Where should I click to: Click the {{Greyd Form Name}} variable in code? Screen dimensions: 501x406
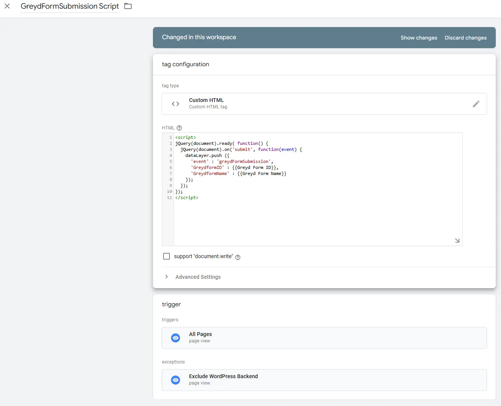tap(262, 173)
